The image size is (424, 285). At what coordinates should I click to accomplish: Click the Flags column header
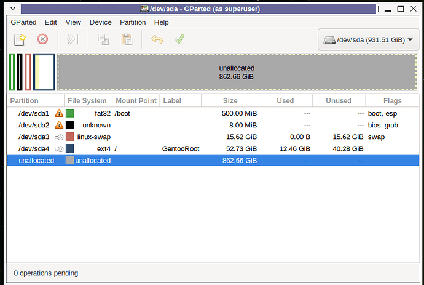pos(393,100)
